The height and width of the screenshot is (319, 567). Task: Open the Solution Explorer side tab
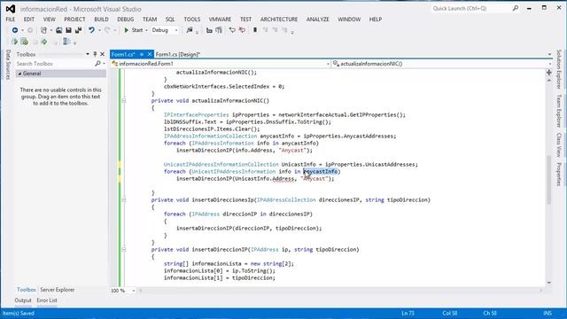[x=559, y=69]
